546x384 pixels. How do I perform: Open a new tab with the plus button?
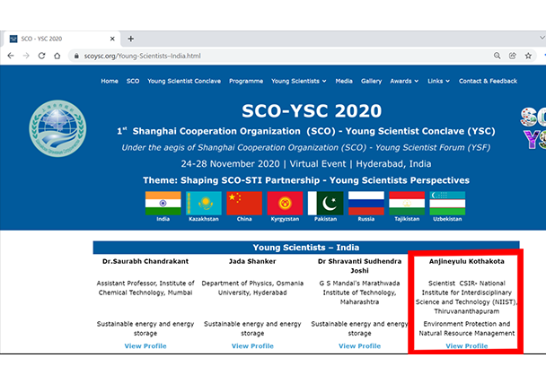click(x=130, y=39)
